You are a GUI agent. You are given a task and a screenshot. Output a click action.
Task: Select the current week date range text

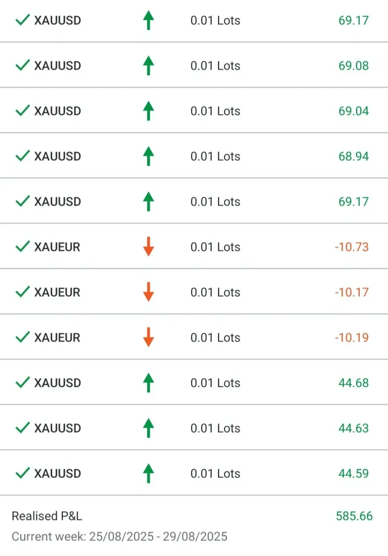click(119, 536)
